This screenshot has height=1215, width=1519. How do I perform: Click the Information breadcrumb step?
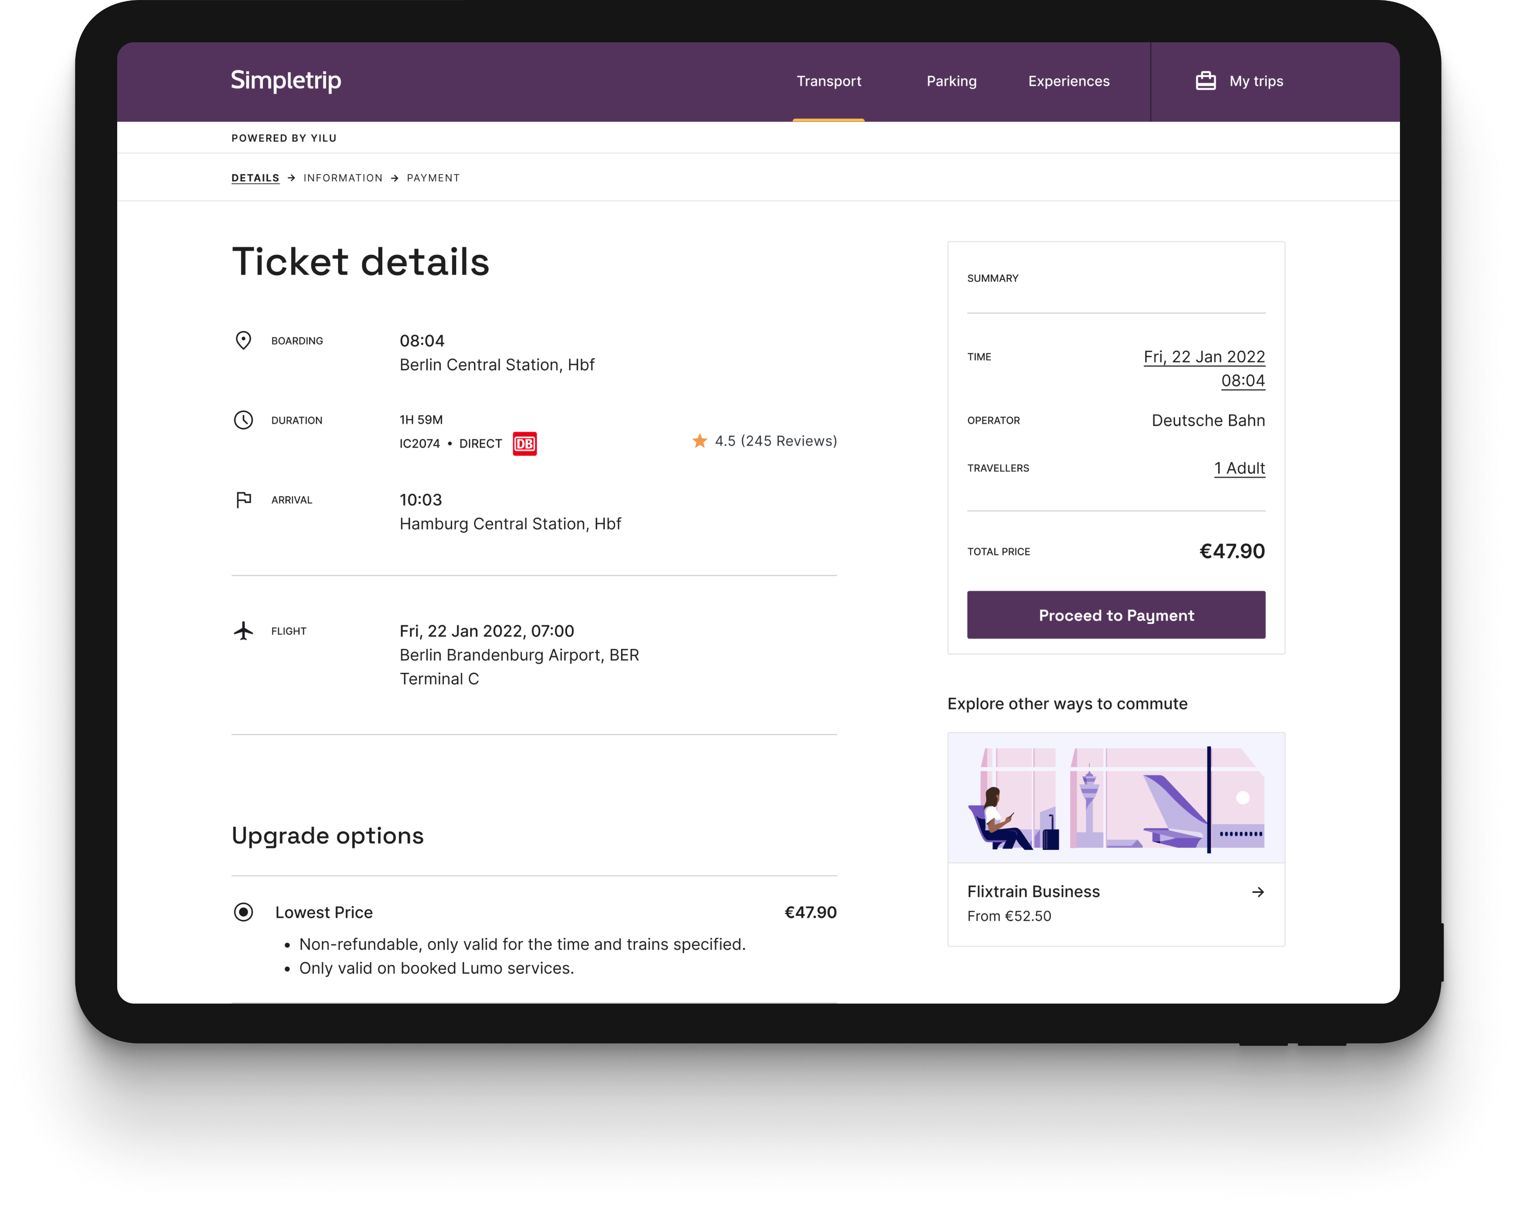pyautogui.click(x=342, y=178)
